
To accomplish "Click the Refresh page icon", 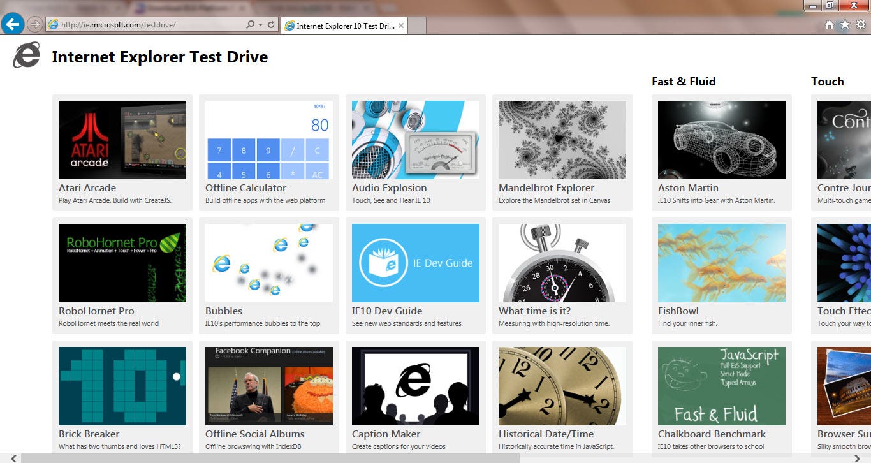I will [271, 25].
